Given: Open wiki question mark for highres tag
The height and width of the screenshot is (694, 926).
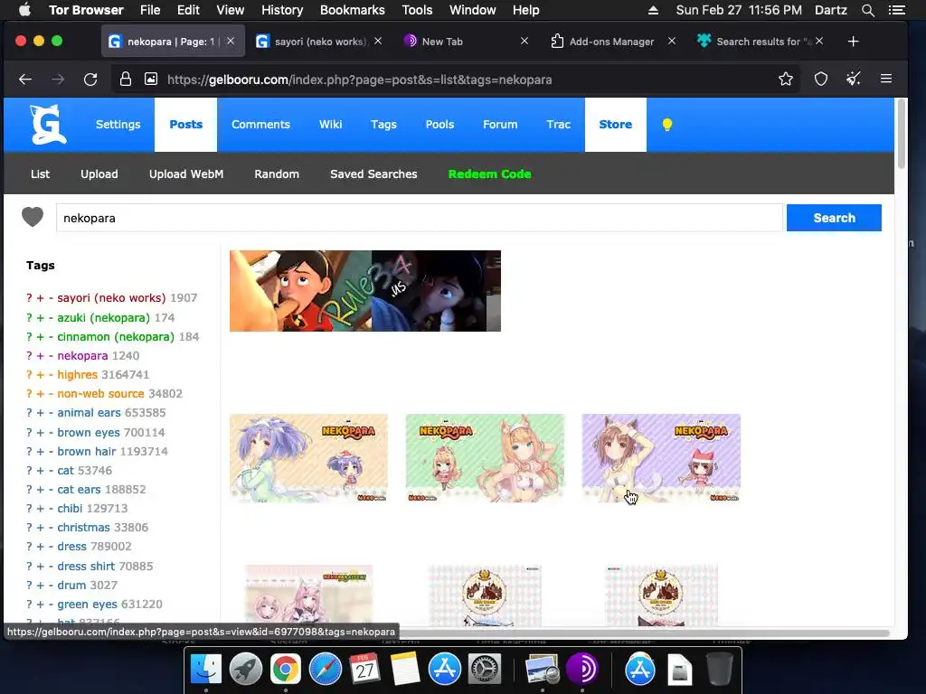Looking at the screenshot, I should 29,375.
